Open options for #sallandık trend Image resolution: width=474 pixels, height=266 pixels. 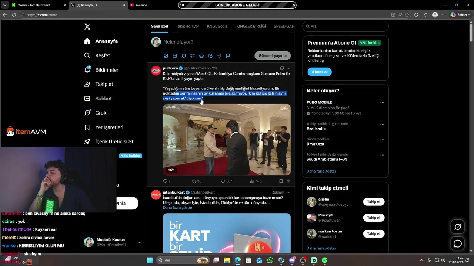[x=382, y=125]
